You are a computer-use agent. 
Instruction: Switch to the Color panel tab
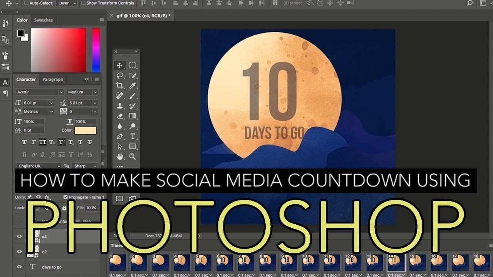[x=22, y=20]
